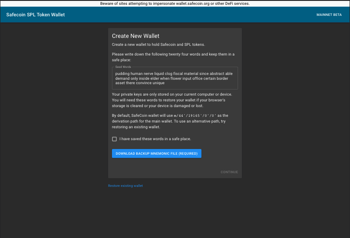350x238 pixels.
Task: Click the Safecoin SPL Token Wallet title
Action: tap(36, 15)
